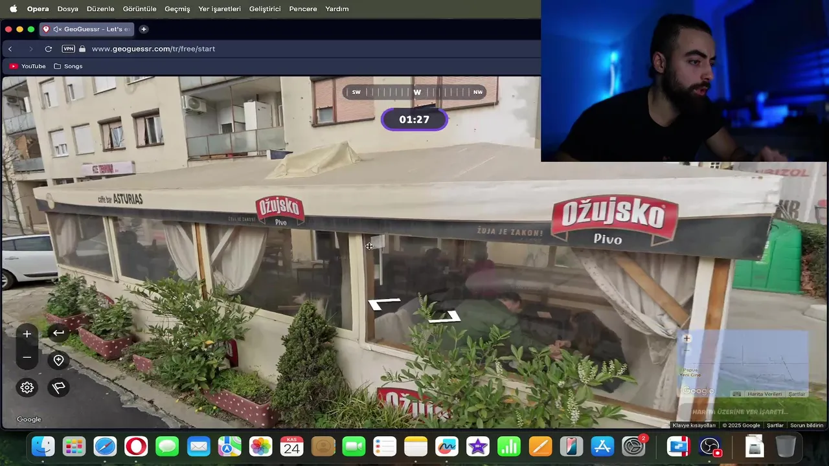Screen dimensions: 829x466
Task: Move along right-hand Street View navigation arrow
Action: pyautogui.click(x=444, y=316)
